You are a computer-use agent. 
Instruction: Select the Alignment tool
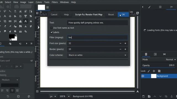[15, 16]
